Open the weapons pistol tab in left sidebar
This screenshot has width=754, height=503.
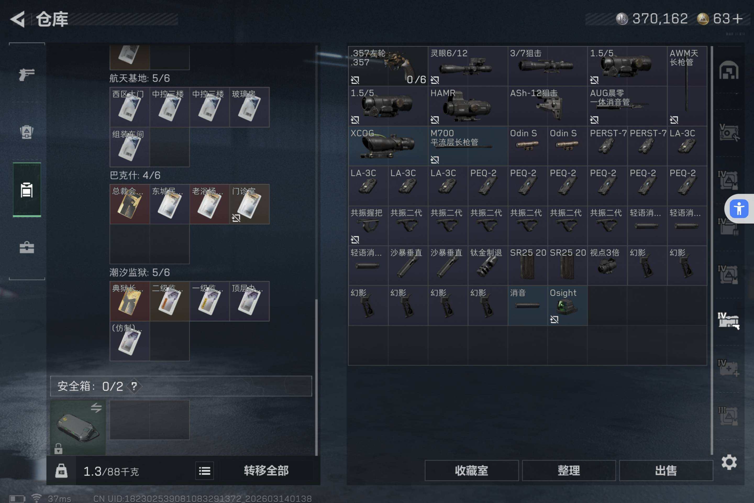tap(27, 74)
